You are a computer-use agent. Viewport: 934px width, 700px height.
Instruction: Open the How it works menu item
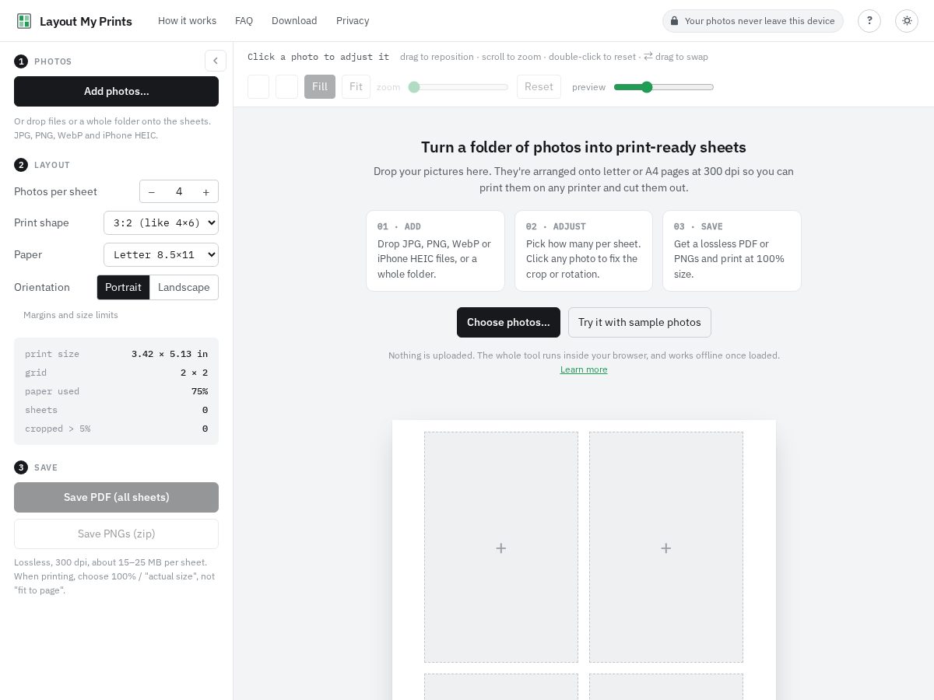[x=187, y=21]
